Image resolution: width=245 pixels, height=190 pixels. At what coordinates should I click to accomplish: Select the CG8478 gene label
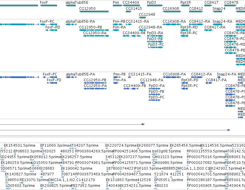231,3
